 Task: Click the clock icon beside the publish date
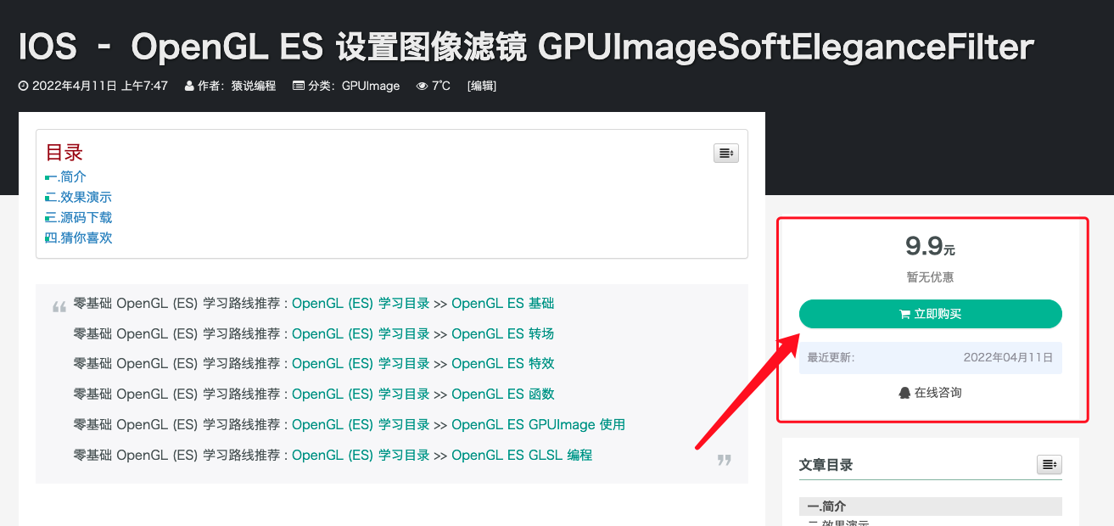[x=21, y=86]
